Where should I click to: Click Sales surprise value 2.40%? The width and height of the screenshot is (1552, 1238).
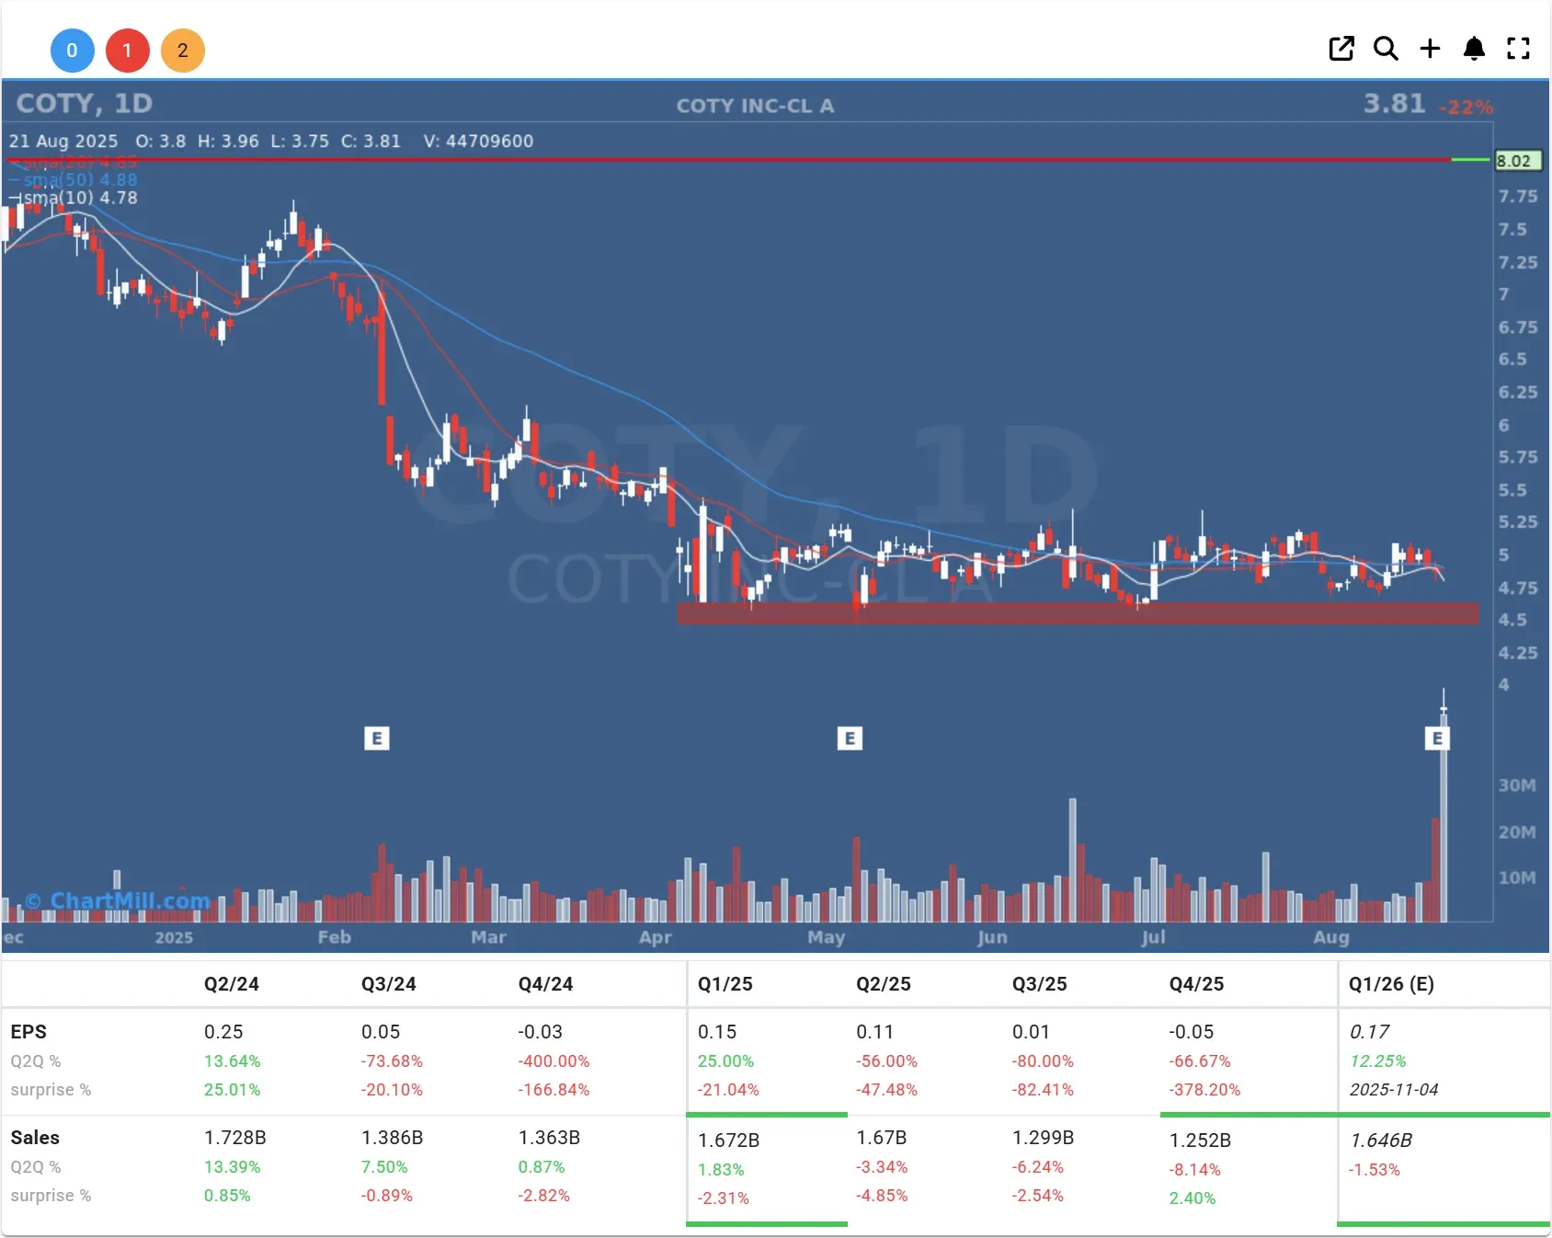tap(1193, 1198)
